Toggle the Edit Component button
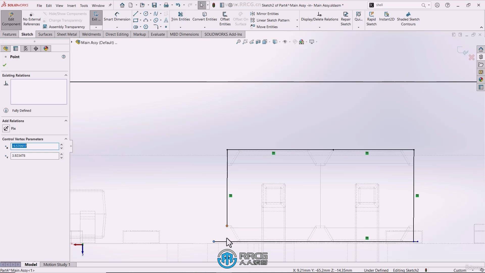The image size is (485, 273). point(11,19)
